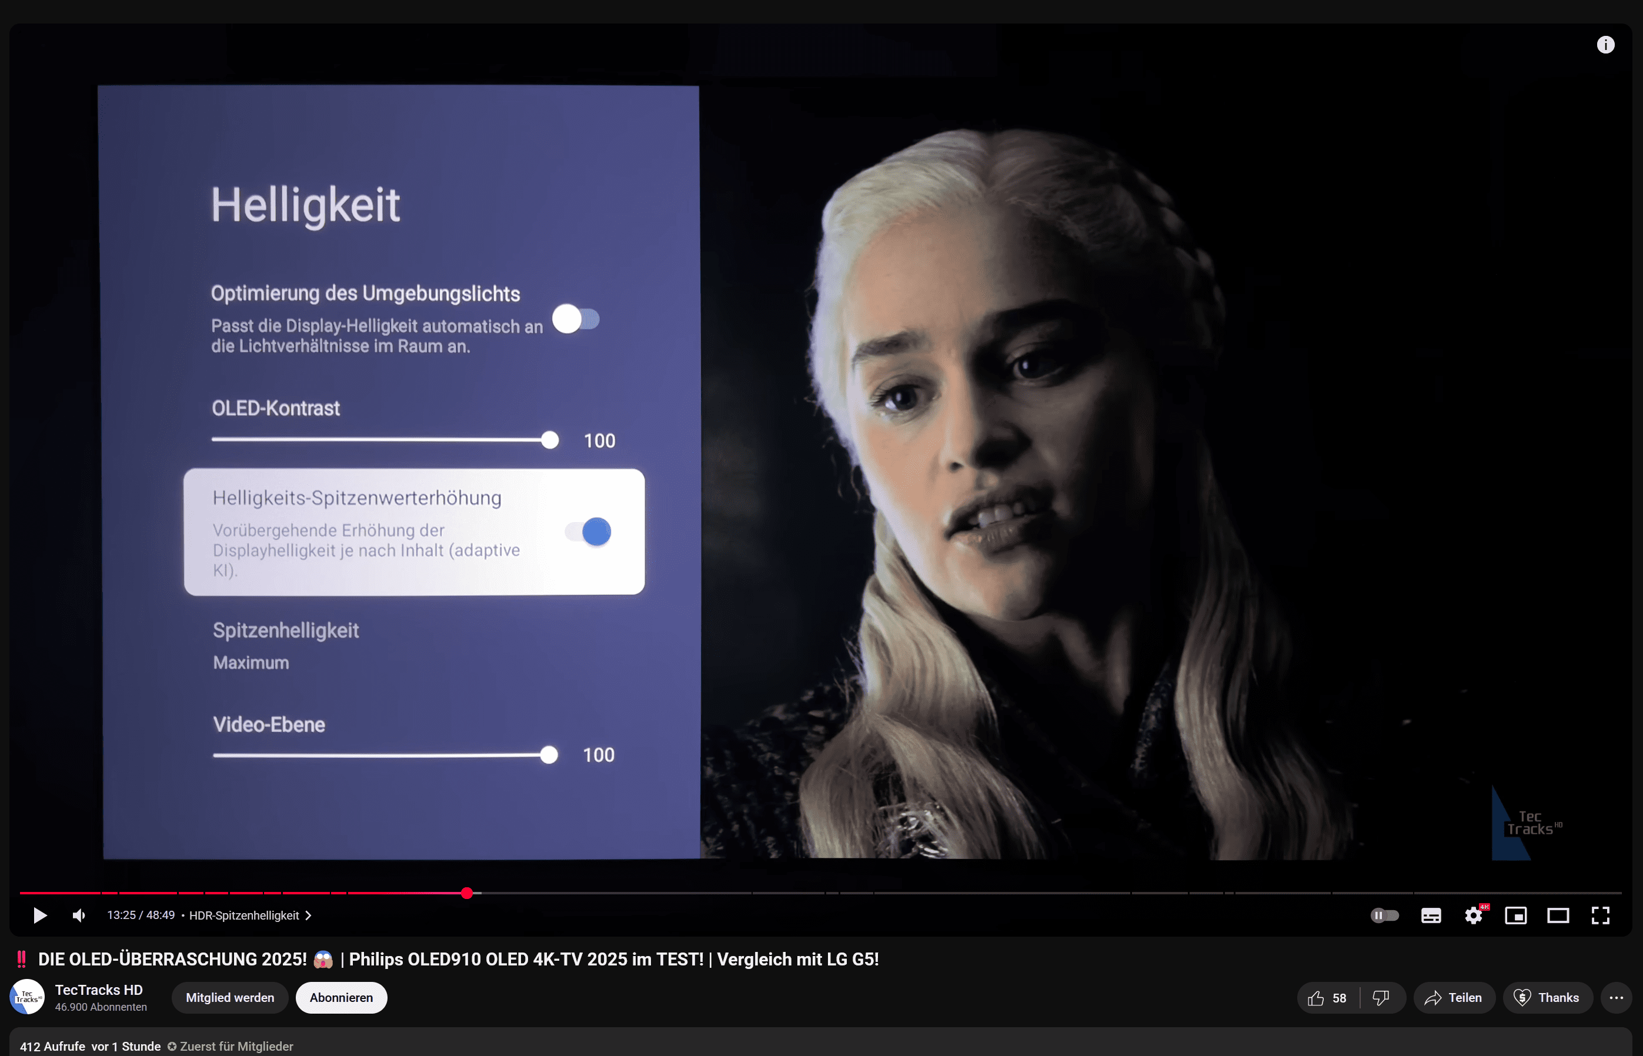Click the Mitglied werden button
1643x1056 pixels.
[x=230, y=998]
